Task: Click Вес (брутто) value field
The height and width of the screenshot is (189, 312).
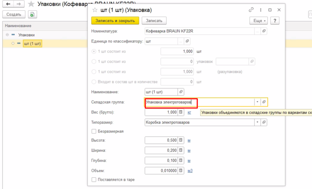Action: tap(161, 112)
